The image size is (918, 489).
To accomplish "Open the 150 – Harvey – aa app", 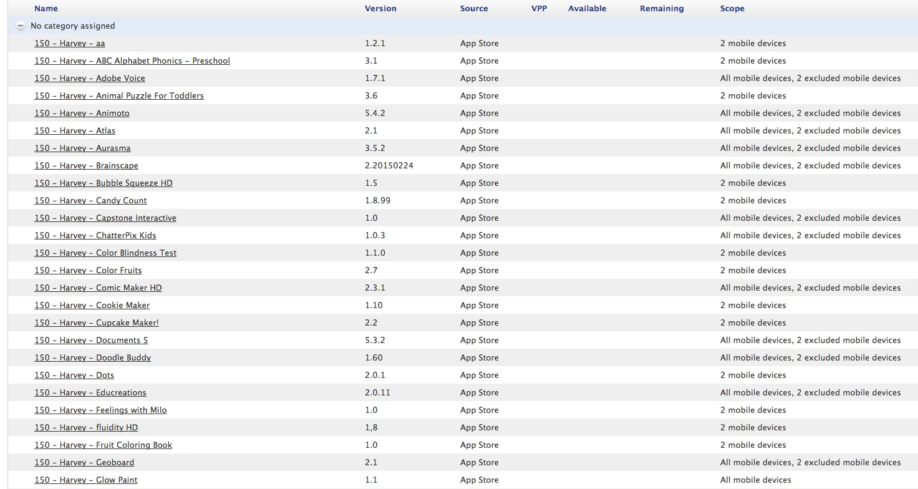I will [x=70, y=44].
